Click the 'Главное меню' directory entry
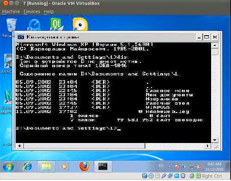The image size is (231, 181). pyautogui.click(x=167, y=91)
